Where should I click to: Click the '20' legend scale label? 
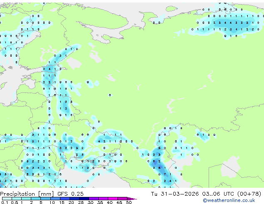pyautogui.click(x=71, y=202)
